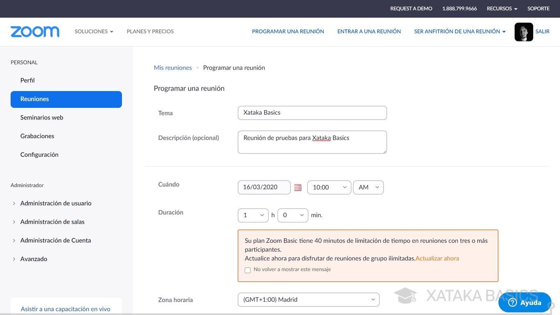Click the Tema input field
Viewport: 560px width, 315px height.
(x=312, y=113)
